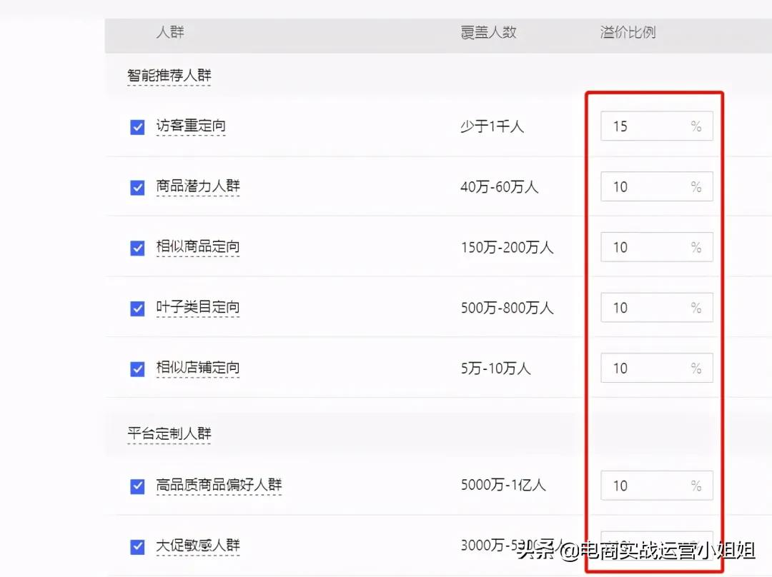Open the 叶子类目定向 explanation link
The image size is (772, 577).
click(197, 307)
